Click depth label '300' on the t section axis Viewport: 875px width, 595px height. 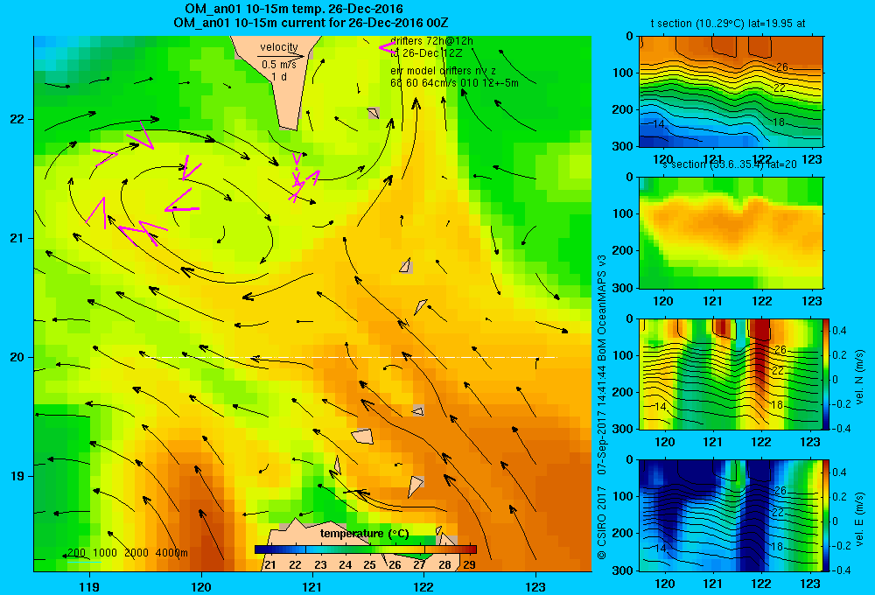point(622,146)
